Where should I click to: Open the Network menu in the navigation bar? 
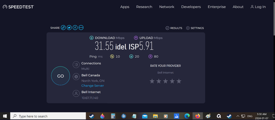pyautogui.click(x=167, y=7)
